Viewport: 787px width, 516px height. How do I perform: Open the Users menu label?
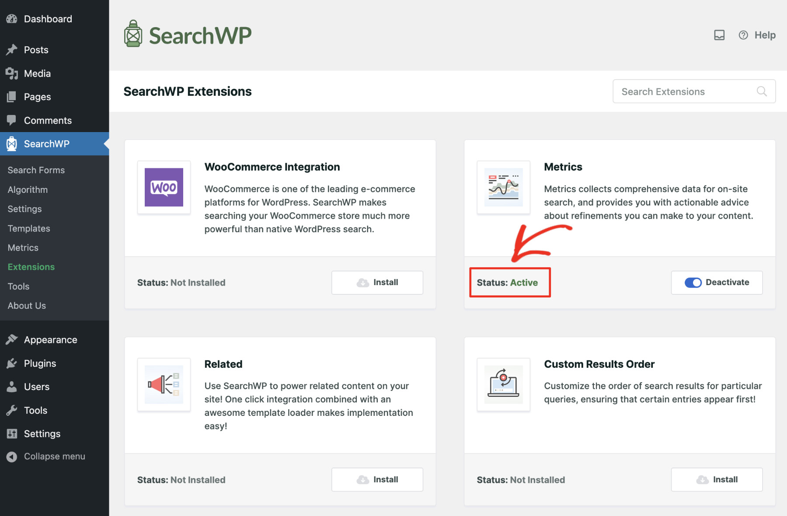point(37,387)
